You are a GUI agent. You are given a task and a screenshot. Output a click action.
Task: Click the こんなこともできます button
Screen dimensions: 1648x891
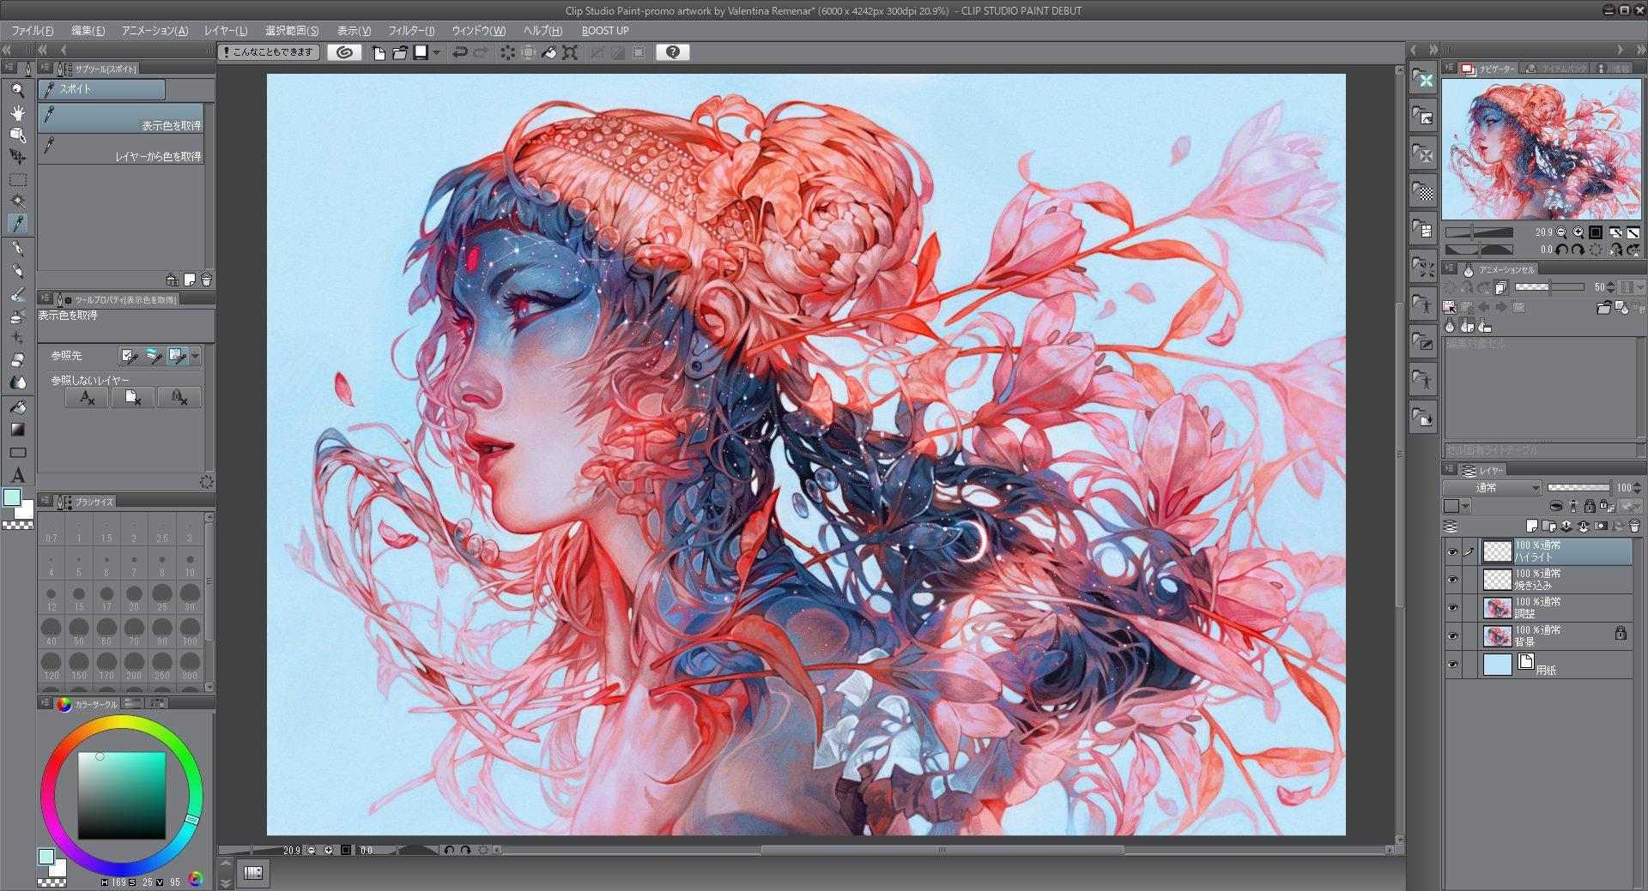[270, 52]
